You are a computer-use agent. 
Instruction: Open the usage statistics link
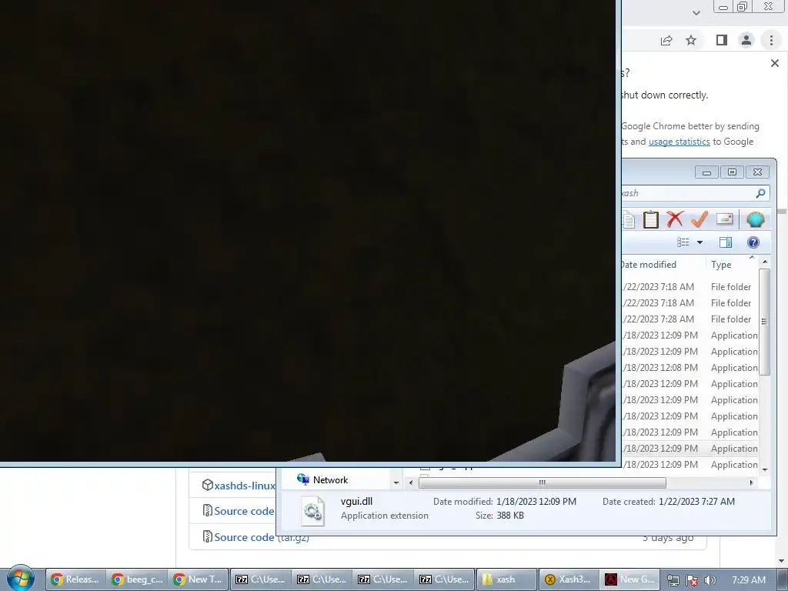(679, 142)
